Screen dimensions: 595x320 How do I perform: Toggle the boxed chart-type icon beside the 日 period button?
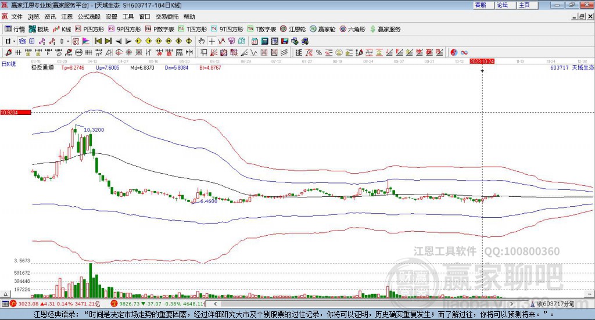23,41
